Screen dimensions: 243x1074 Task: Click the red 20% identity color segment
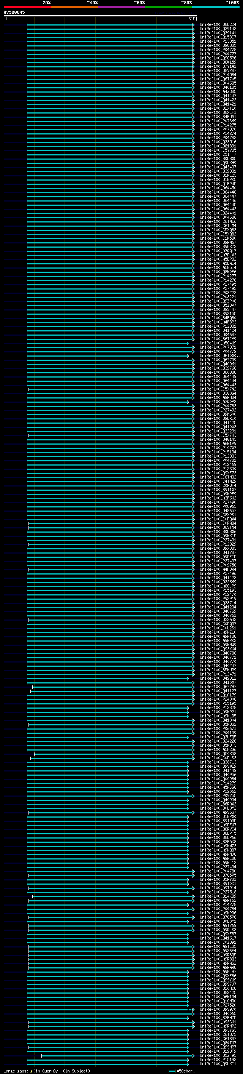point(27,7)
